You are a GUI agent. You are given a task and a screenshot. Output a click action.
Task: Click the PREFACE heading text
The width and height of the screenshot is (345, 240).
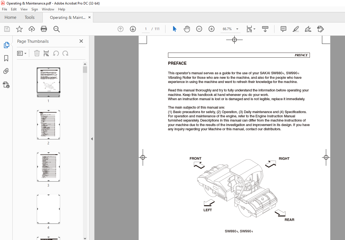(177, 63)
